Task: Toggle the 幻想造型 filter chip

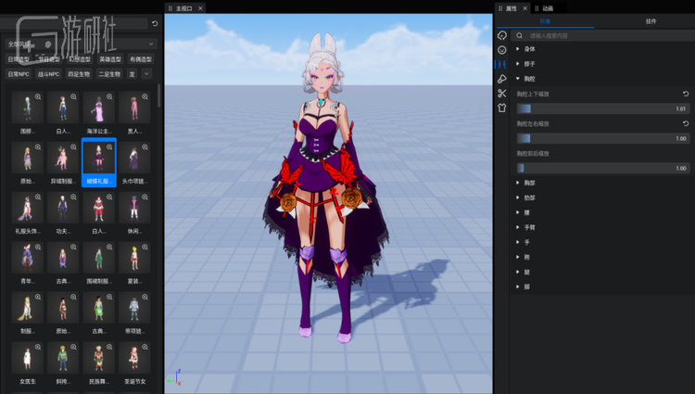Action: 80,59
